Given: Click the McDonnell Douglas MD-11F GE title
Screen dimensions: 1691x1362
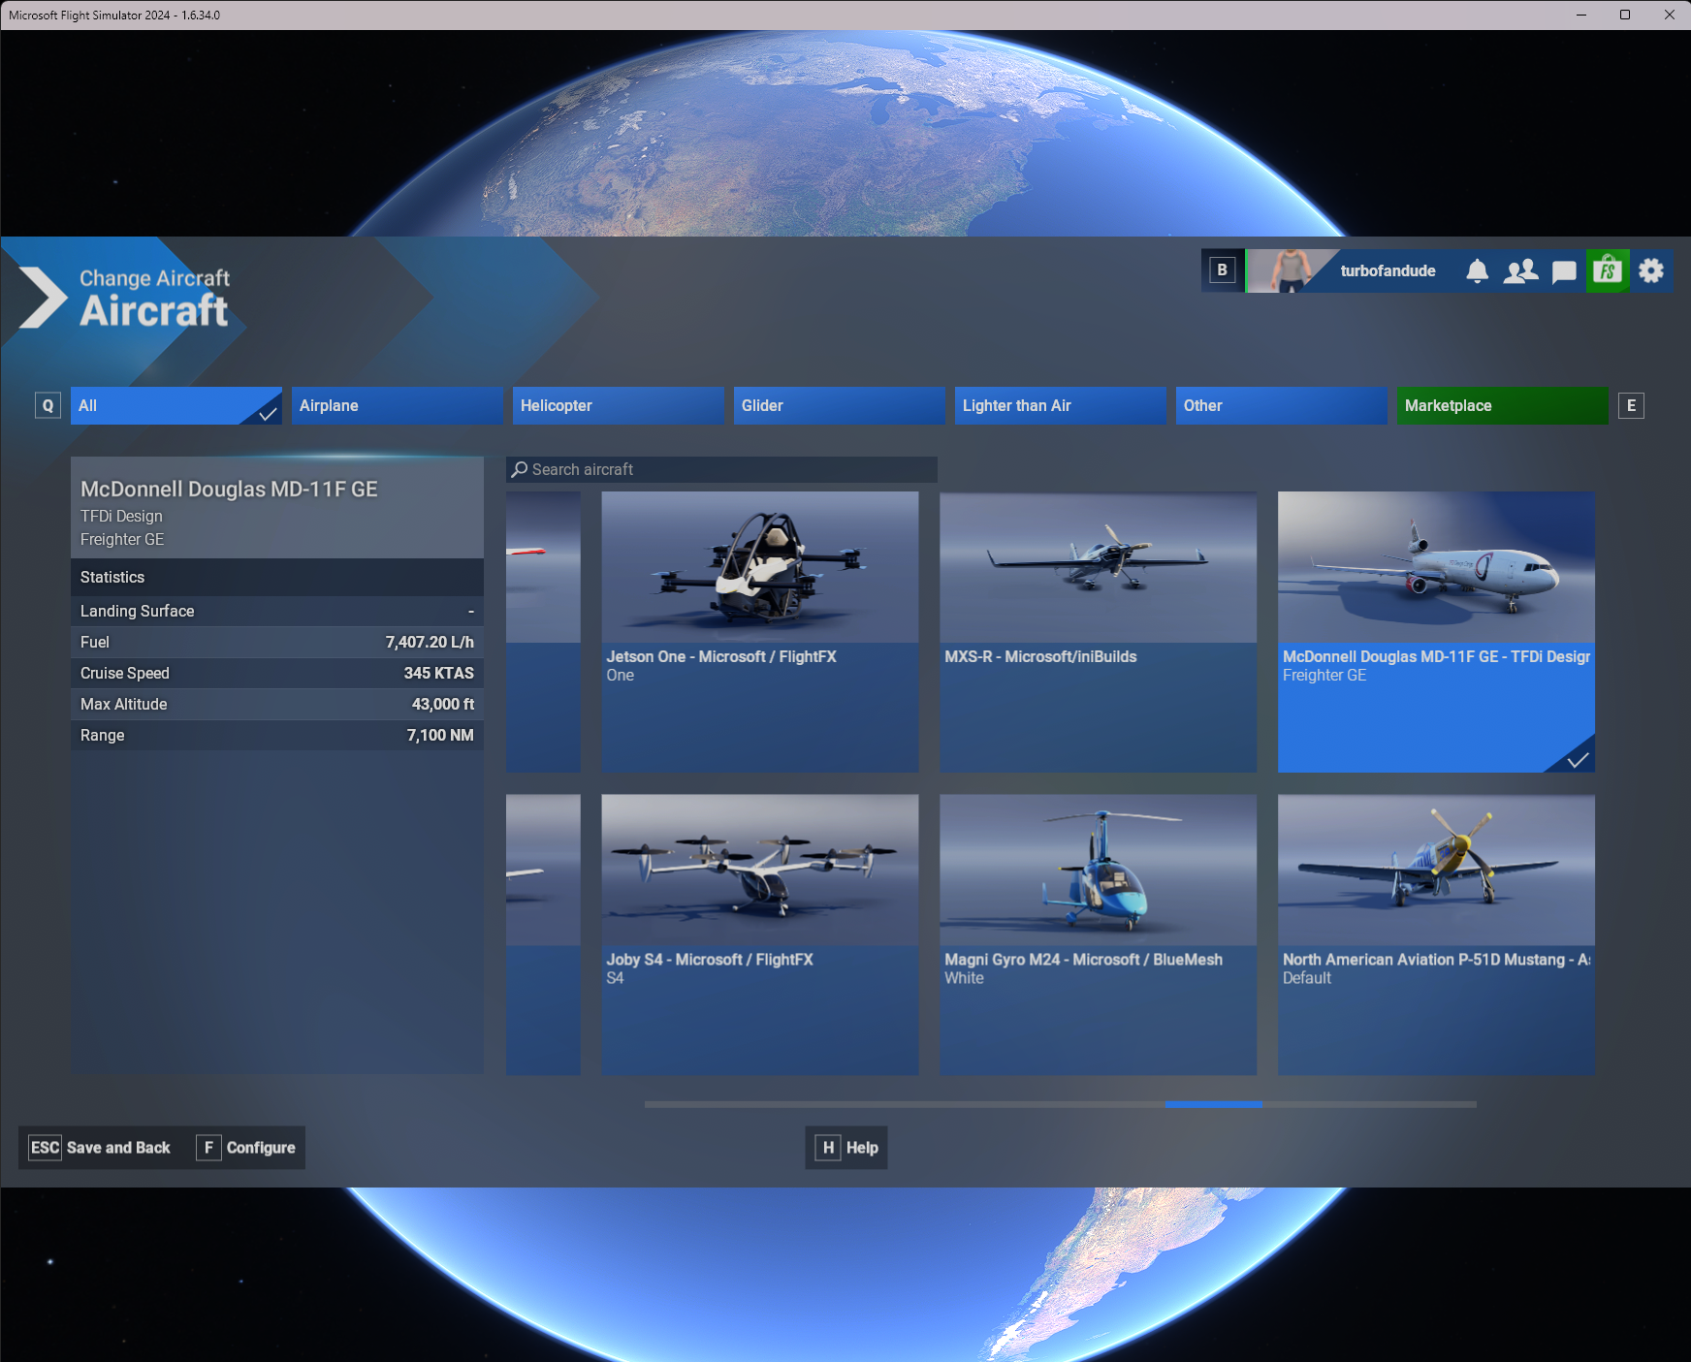Looking at the screenshot, I should 229,489.
